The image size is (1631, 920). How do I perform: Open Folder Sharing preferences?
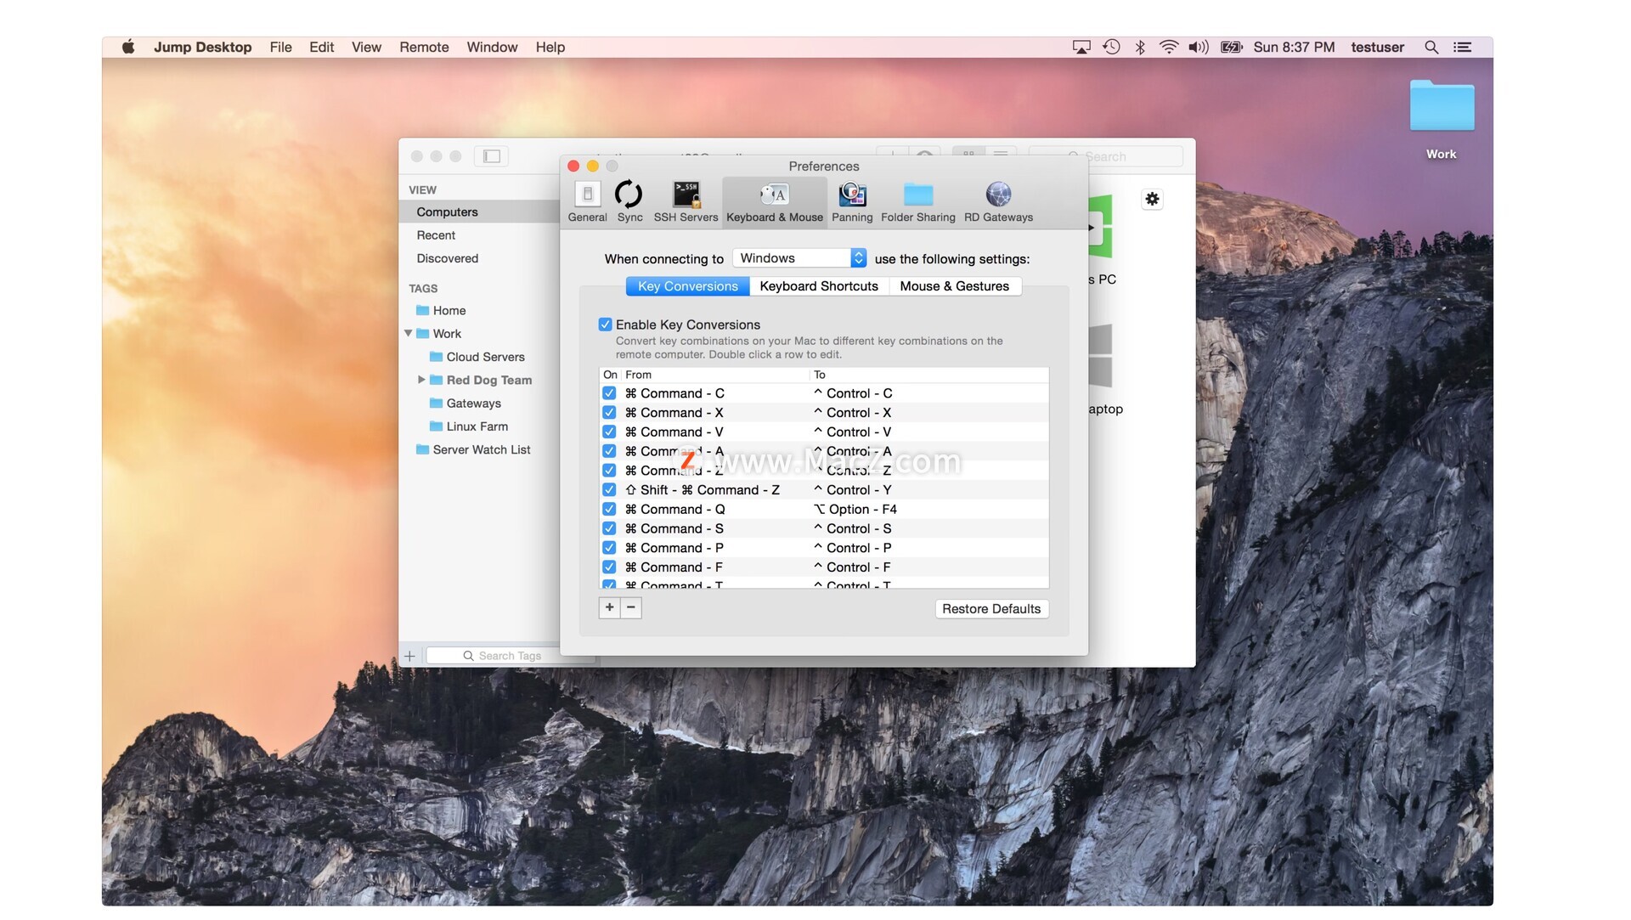(x=917, y=201)
